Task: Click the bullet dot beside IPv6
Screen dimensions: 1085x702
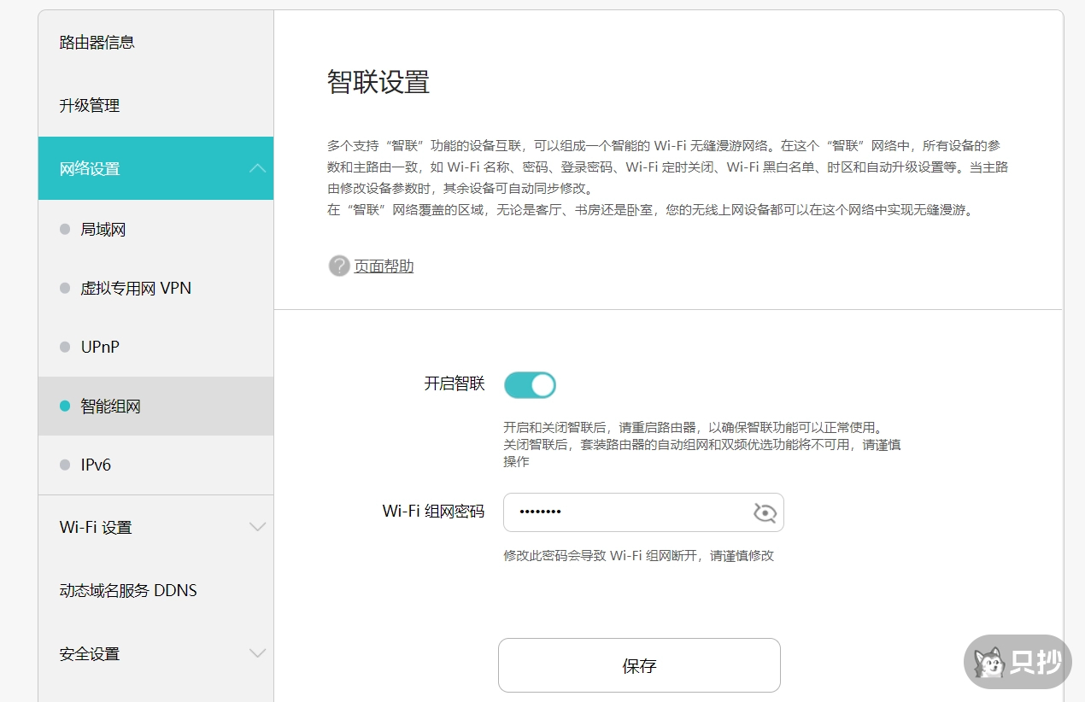Action: [x=65, y=465]
